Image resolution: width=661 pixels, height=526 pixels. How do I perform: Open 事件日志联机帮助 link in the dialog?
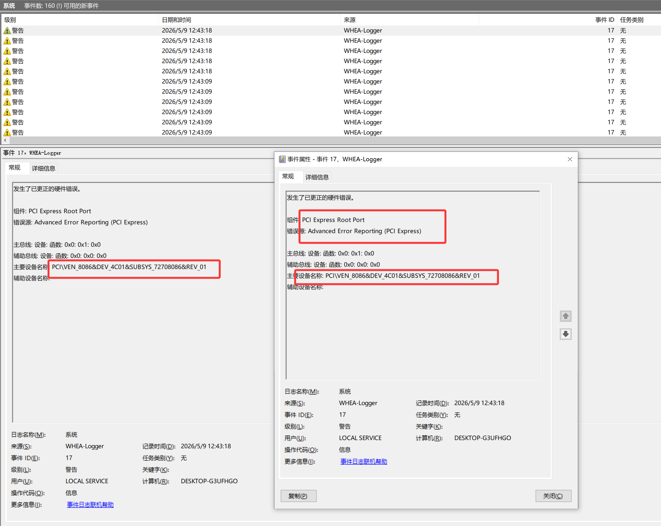(364, 461)
